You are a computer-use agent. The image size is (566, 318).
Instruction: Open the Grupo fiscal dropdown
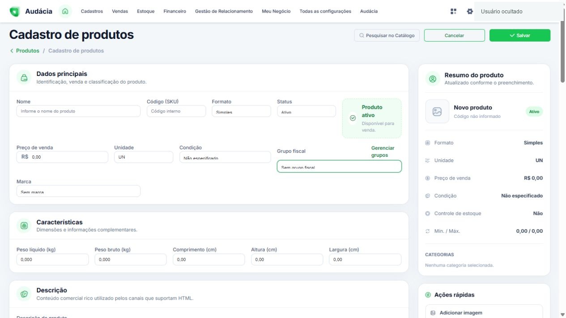click(339, 166)
